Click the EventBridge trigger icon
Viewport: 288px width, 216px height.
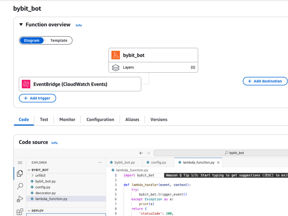26,84
